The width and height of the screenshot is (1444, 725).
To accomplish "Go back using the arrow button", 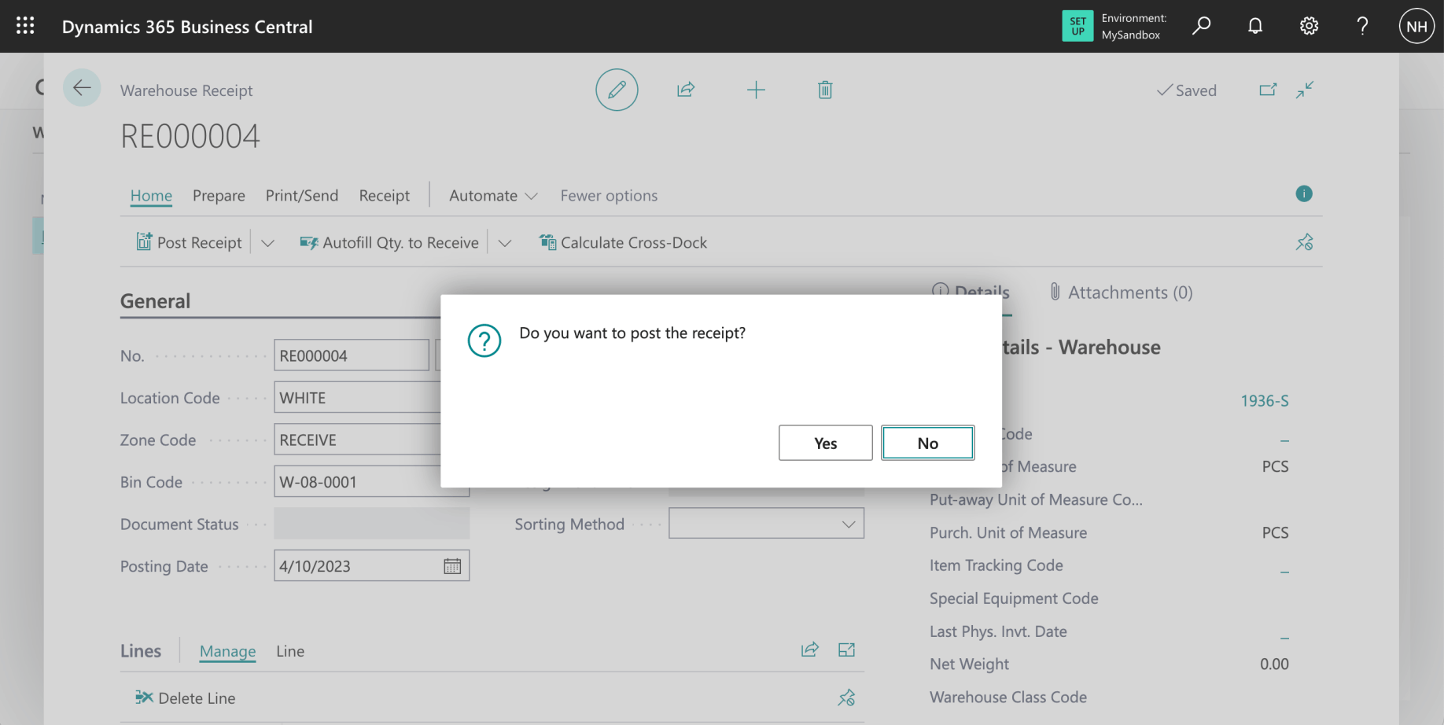I will tap(82, 88).
